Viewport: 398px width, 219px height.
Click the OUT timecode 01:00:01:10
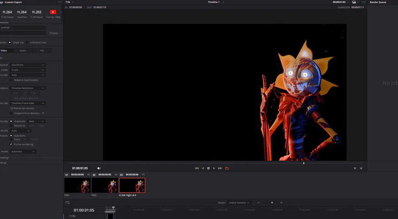100,8
